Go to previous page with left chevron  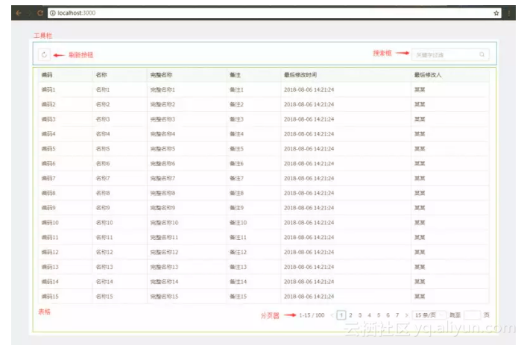coord(332,315)
